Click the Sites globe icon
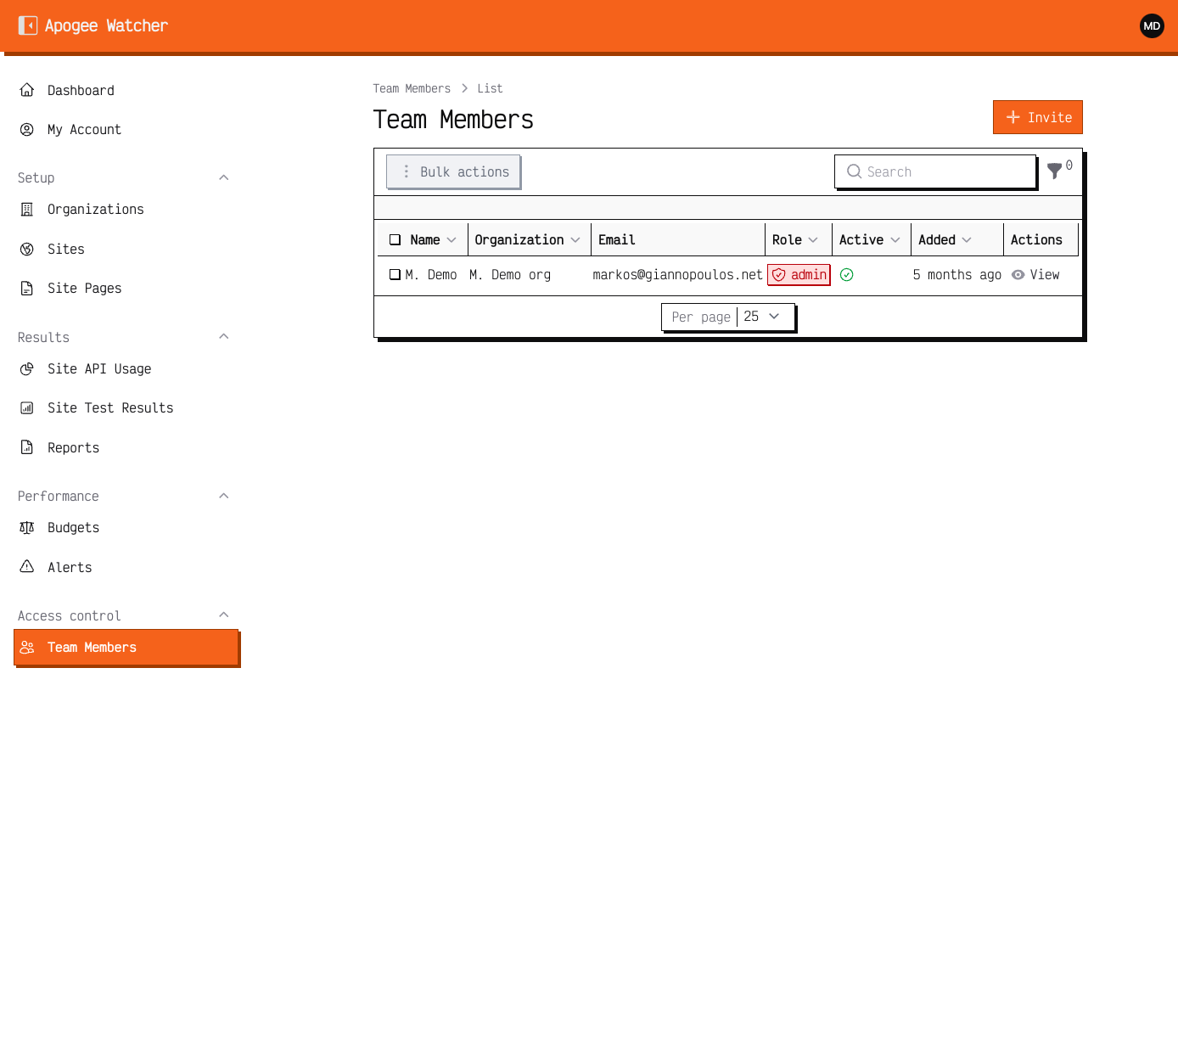1178x1061 pixels. (27, 249)
